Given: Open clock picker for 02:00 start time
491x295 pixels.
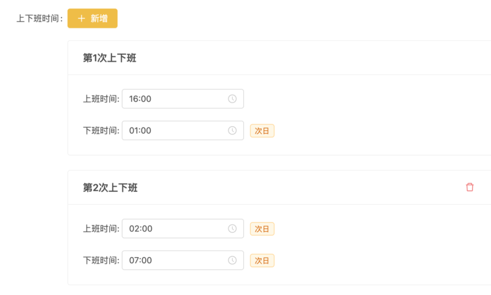Looking at the screenshot, I should (232, 229).
